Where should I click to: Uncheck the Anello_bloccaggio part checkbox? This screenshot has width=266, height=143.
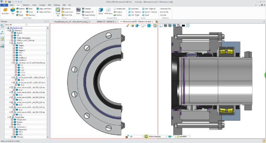[12, 38]
